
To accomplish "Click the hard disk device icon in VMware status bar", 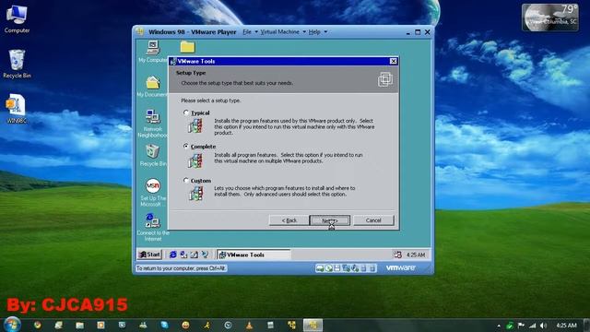I will pyautogui.click(x=320, y=268).
